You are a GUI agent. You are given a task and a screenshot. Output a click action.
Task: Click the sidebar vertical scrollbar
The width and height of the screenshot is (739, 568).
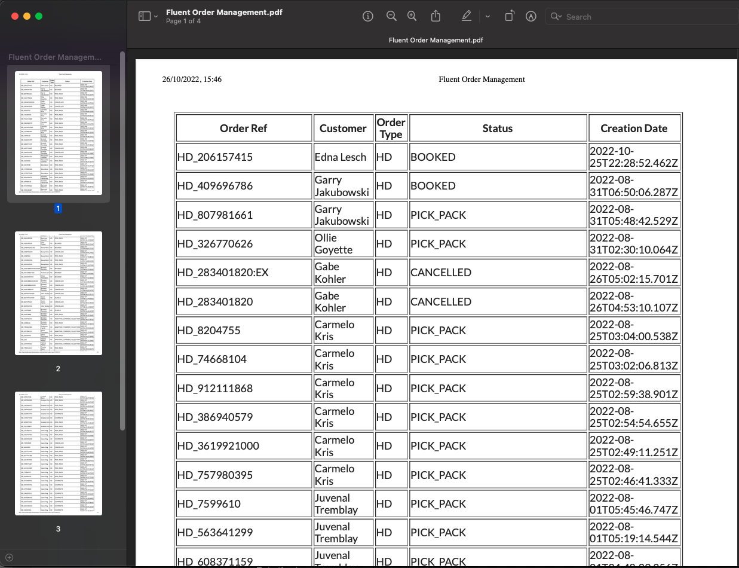(122, 239)
